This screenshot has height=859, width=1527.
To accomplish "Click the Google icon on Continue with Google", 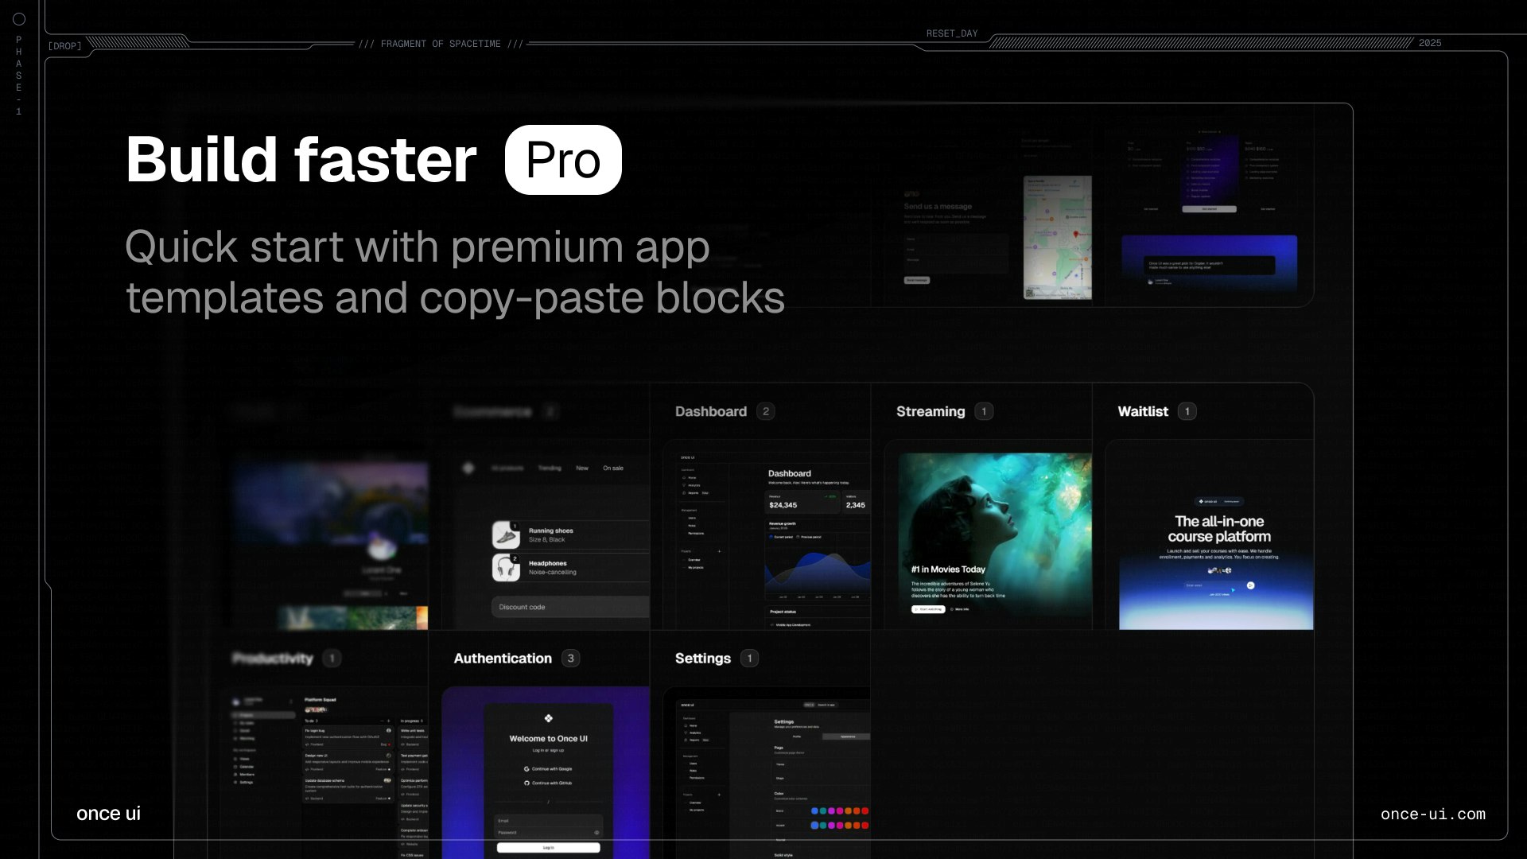I will tap(526, 769).
